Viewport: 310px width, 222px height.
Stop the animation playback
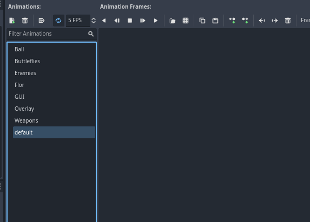(x=130, y=21)
